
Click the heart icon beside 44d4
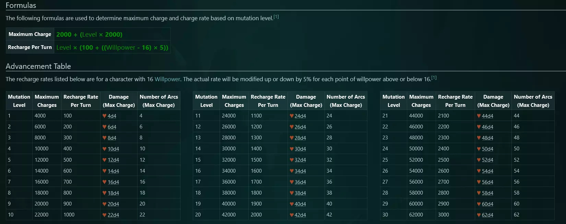pos(479,116)
